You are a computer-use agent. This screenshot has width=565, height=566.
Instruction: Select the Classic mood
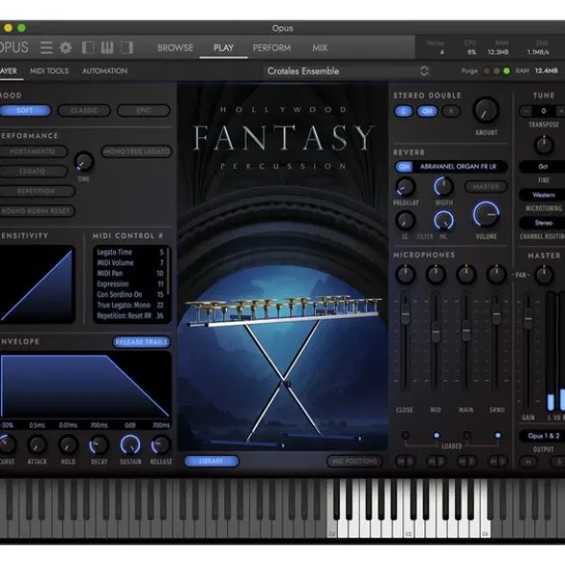83,110
